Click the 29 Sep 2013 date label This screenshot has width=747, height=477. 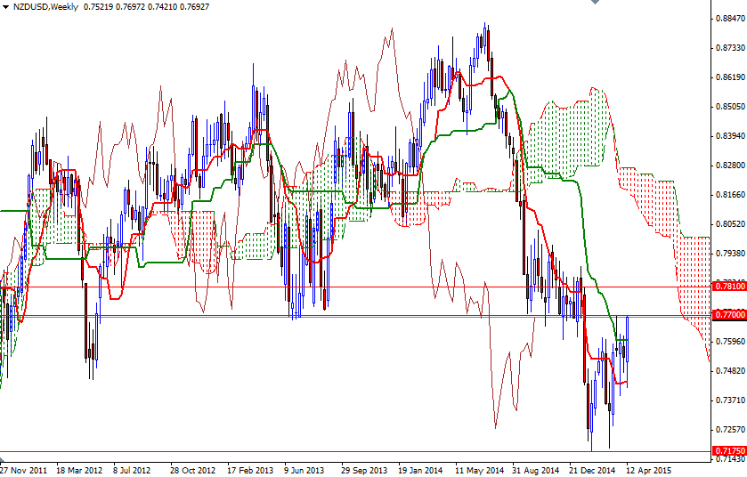364,471
